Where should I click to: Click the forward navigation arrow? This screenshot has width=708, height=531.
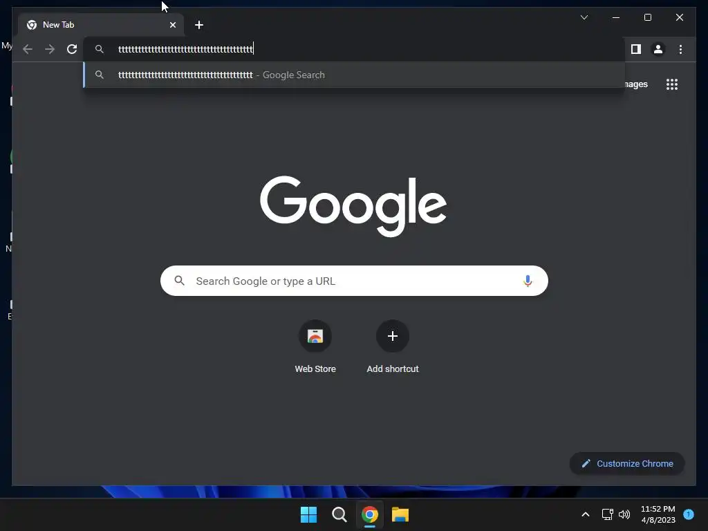50,49
